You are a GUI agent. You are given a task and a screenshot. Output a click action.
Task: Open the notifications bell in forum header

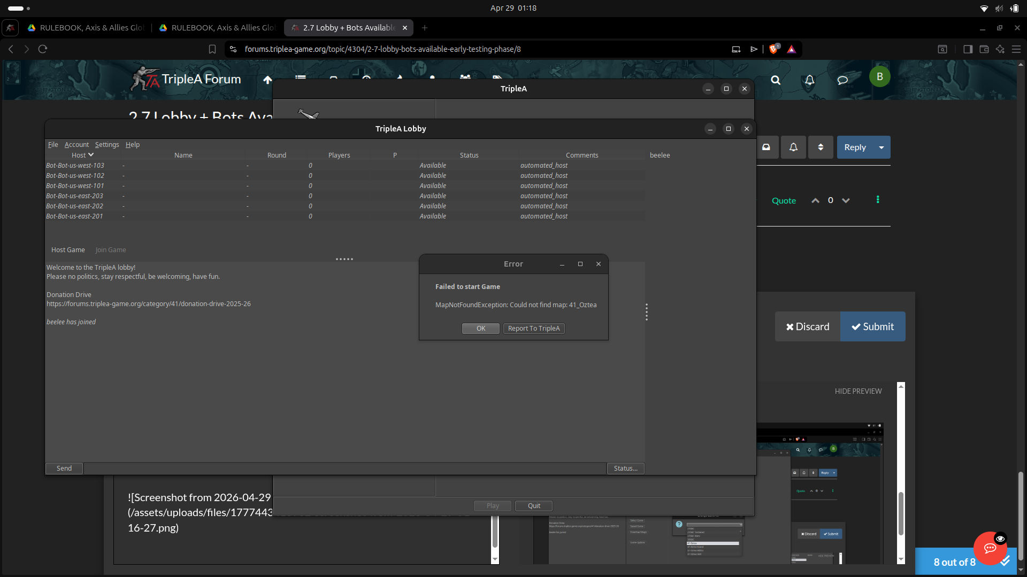click(x=810, y=80)
